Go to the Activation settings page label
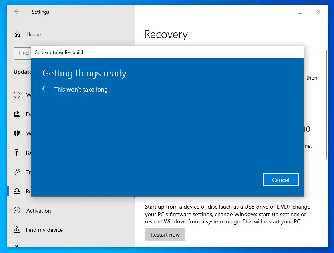Viewport: 334px width, 253px height. 38,211
